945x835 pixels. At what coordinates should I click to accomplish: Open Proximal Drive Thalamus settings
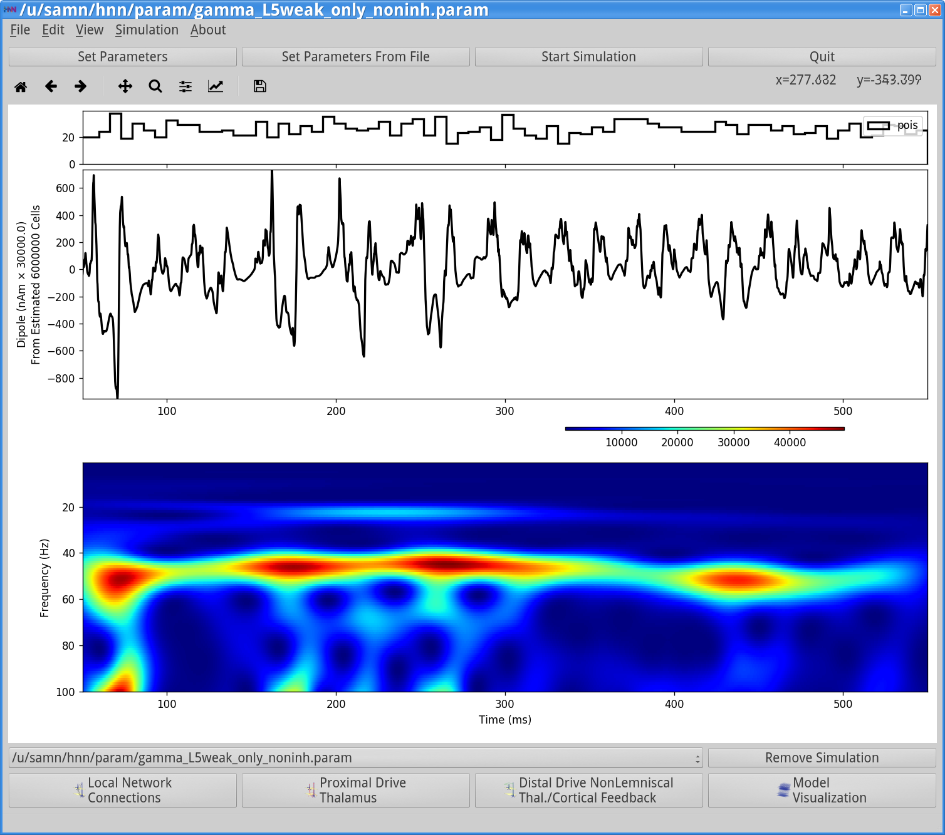[356, 790]
